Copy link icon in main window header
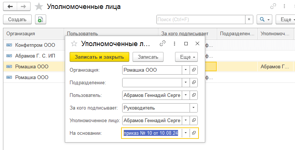The width and height of the screenshot is (295, 150). click(273, 6)
